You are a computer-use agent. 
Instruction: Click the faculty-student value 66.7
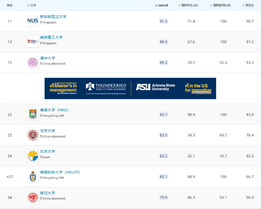(250, 177)
